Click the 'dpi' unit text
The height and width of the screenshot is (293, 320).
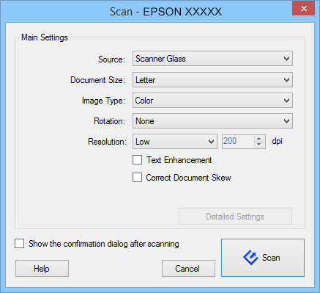tap(277, 141)
